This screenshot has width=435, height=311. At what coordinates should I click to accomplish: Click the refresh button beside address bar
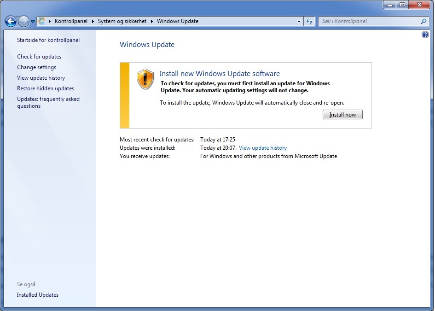pos(309,21)
